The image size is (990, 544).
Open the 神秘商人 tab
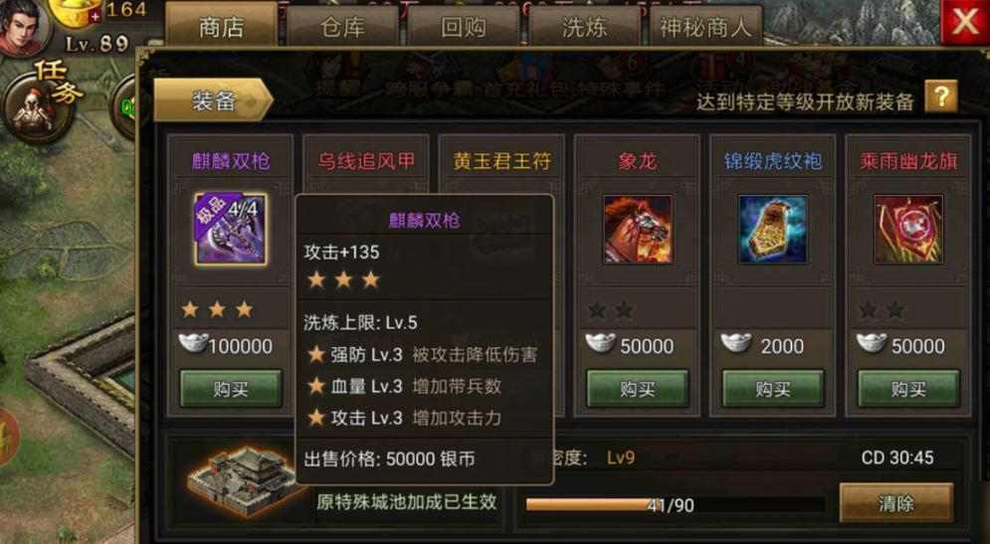coord(705,27)
